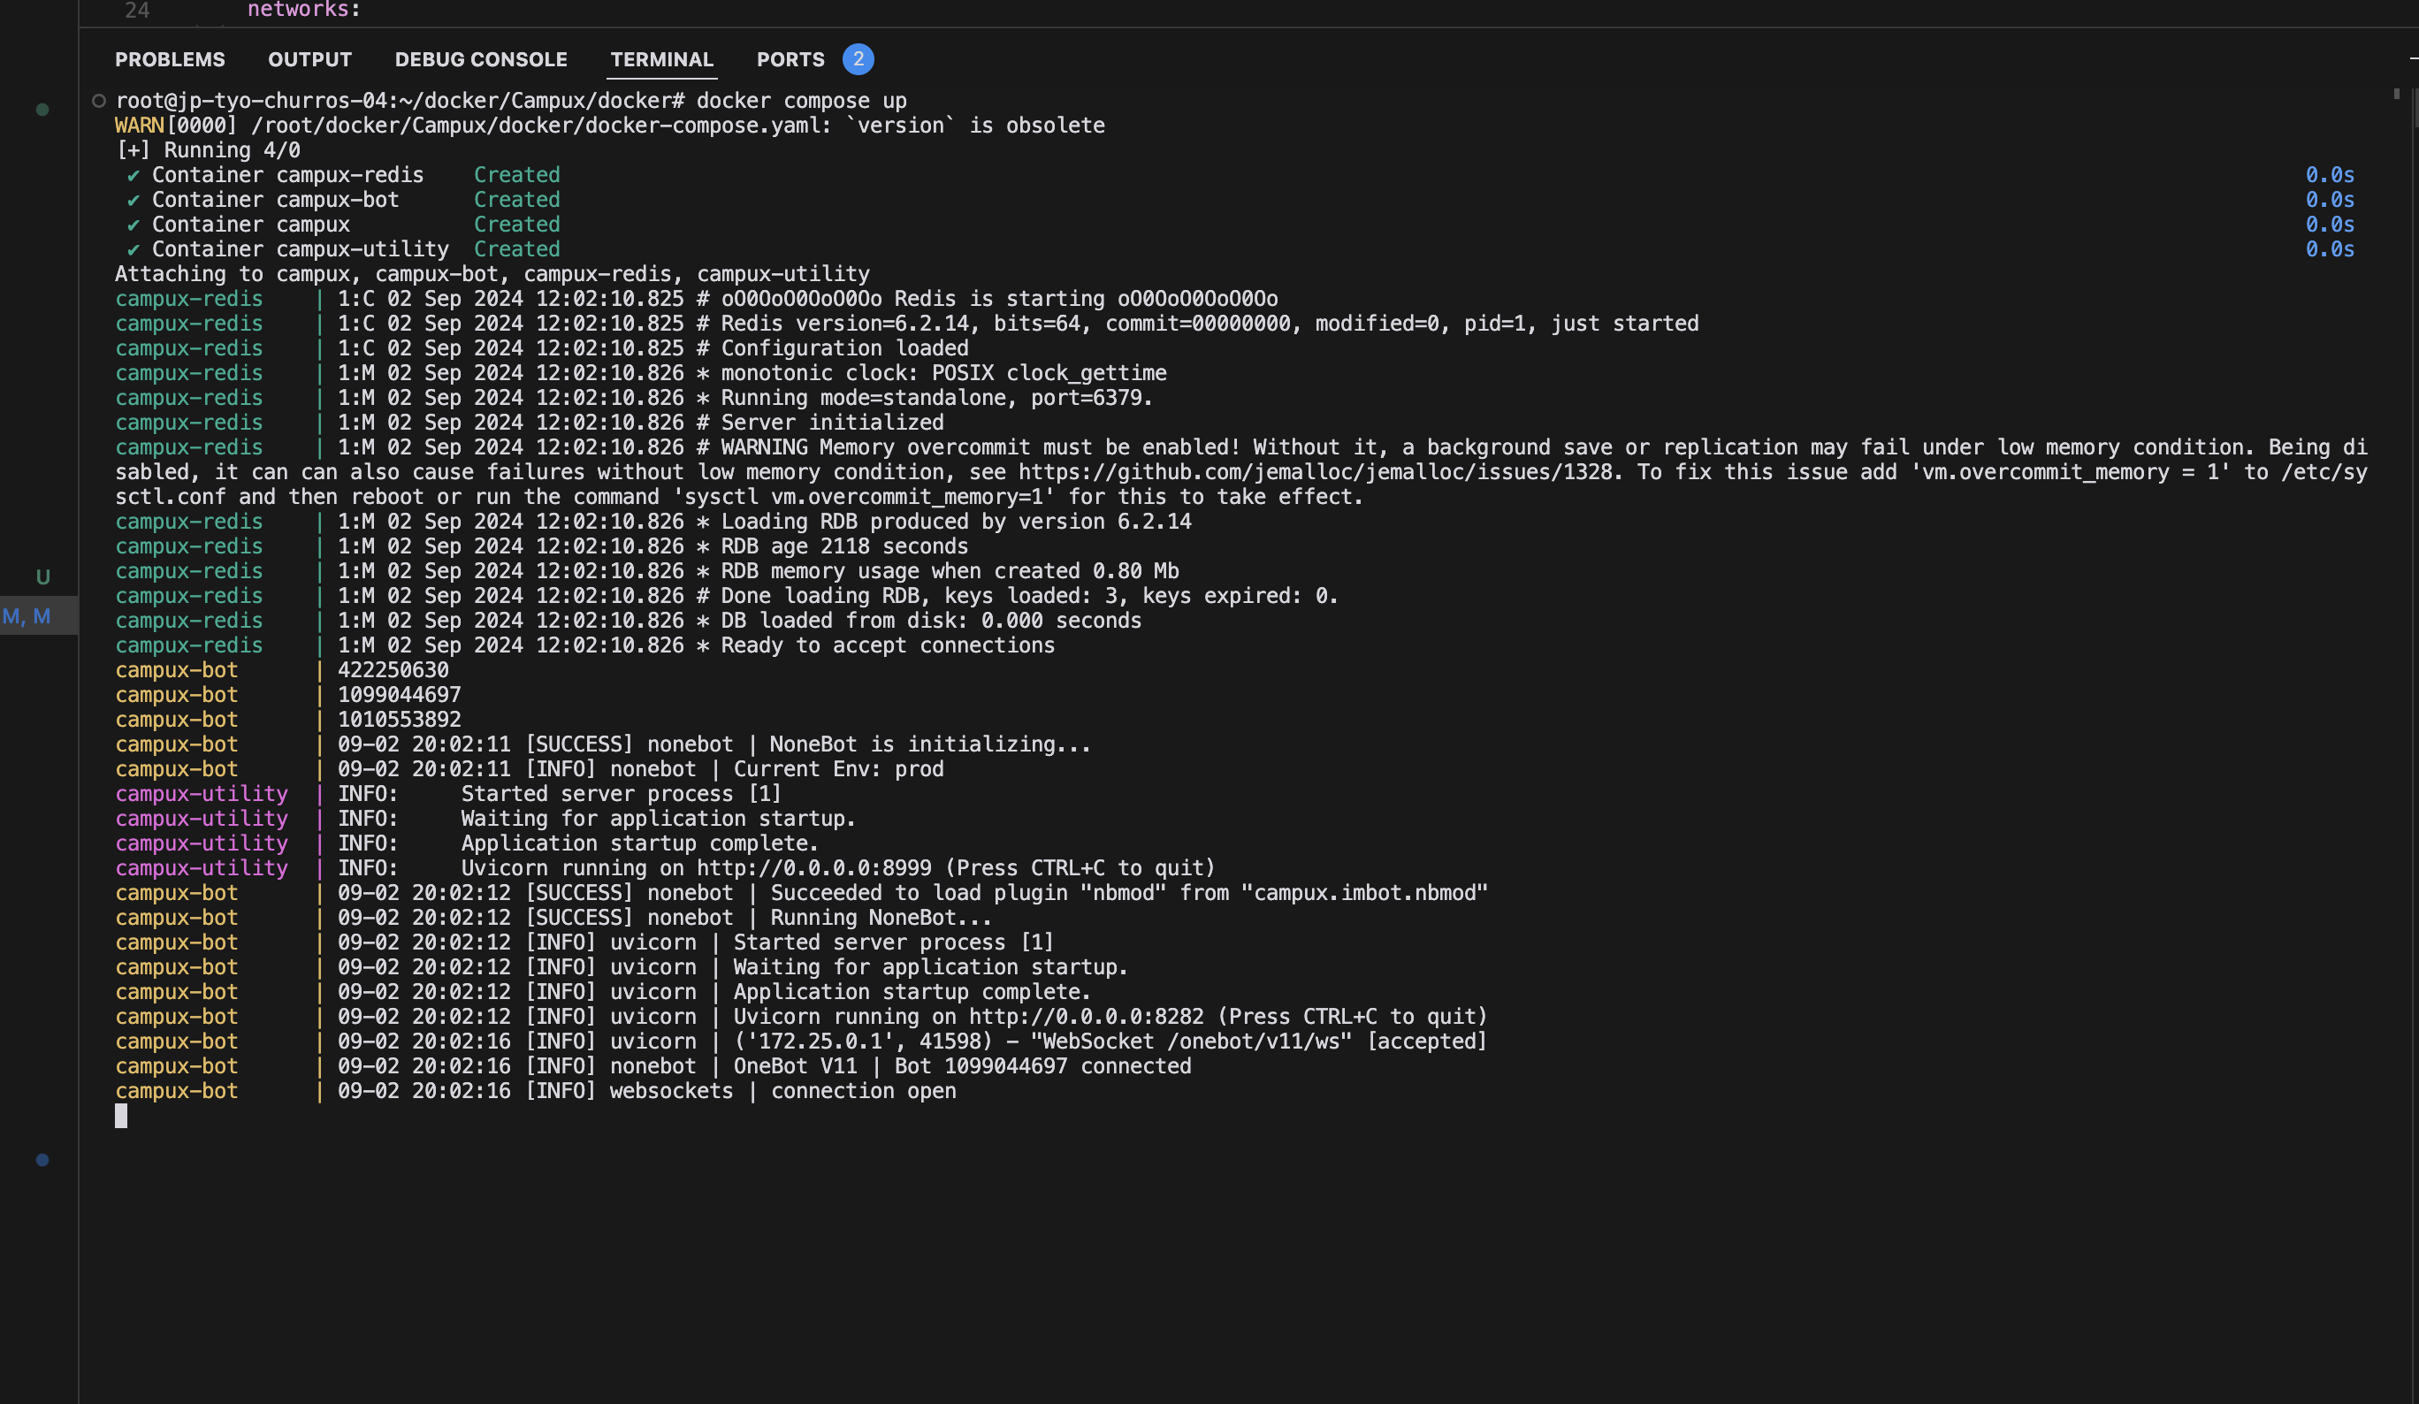Viewport: 2419px width, 1404px height.
Task: Select the sidebar item marked U
Action: click(x=42, y=576)
